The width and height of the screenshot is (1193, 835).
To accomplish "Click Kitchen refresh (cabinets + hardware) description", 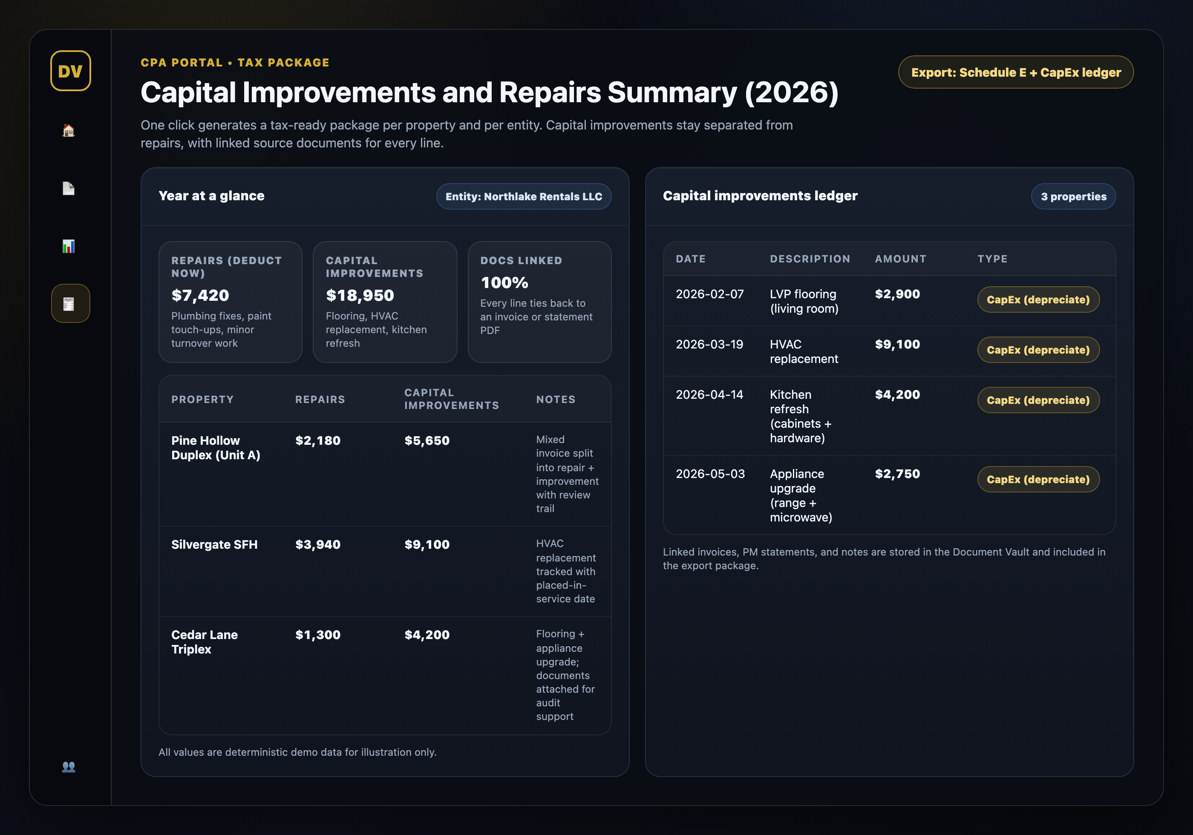I will tap(800, 416).
